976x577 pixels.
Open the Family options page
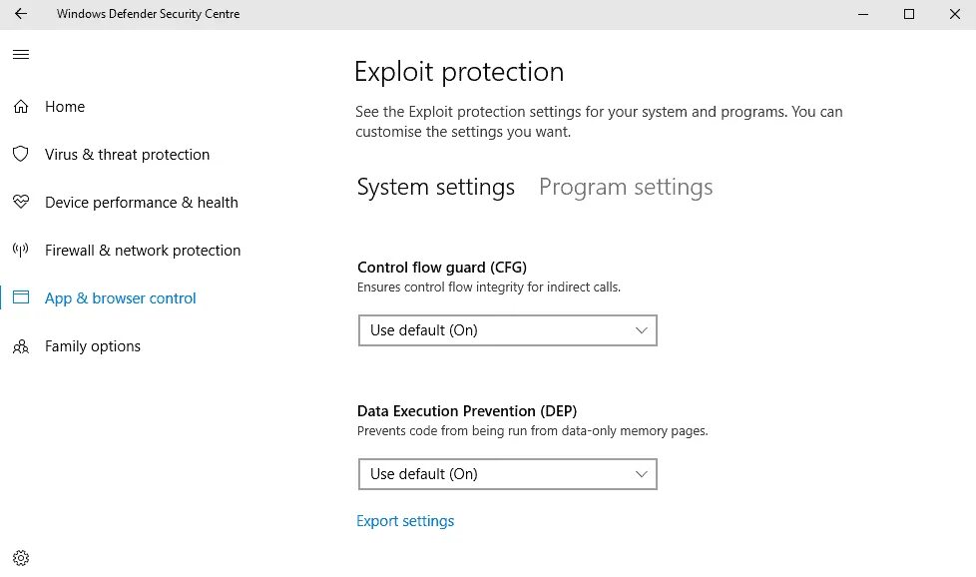point(93,346)
